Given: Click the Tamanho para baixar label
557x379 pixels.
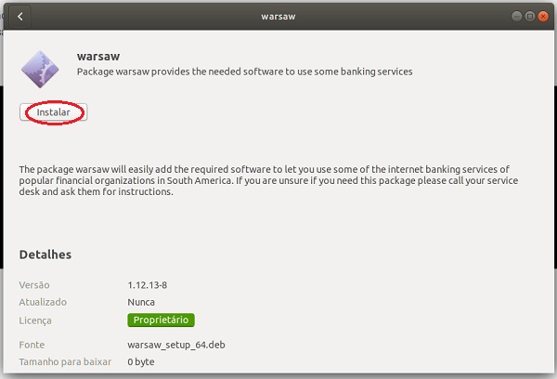Looking at the screenshot, I should click(x=65, y=362).
